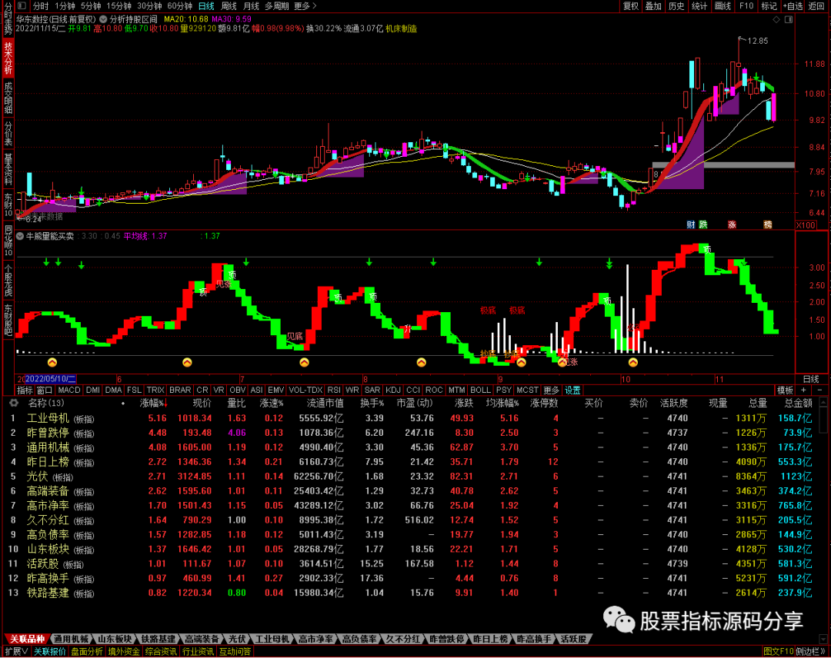Expand the 更多 periods menu
The image size is (831, 658).
coord(305,6)
